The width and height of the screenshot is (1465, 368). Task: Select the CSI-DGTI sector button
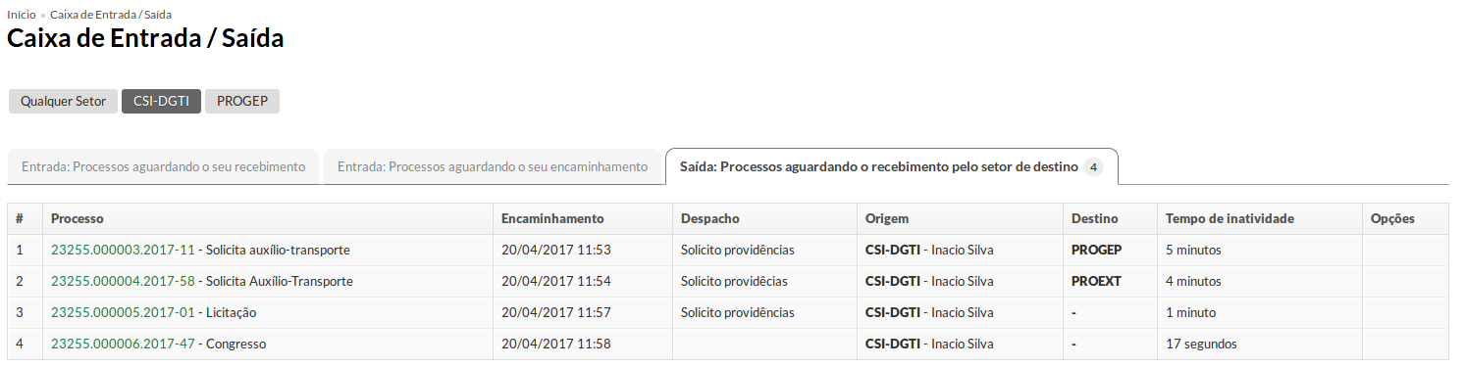(162, 101)
